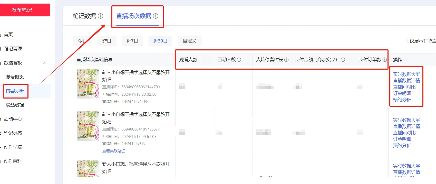Screen dimensions: 436x184
Task: Open 粉丝数据 in the sidebar
Action: 15,105
